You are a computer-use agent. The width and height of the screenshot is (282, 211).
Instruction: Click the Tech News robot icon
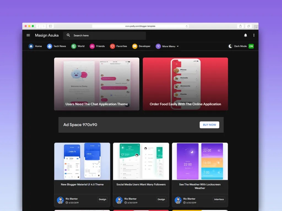tap(50, 46)
